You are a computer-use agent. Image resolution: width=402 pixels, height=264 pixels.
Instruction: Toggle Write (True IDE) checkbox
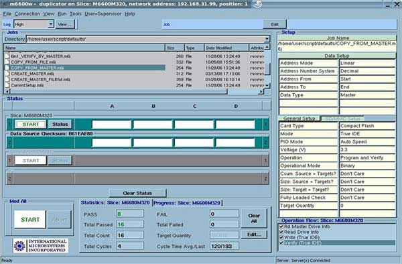click(x=281, y=237)
